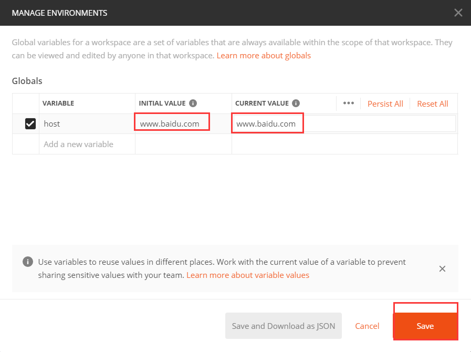Click the info circle in tips banner

[x=27, y=262]
